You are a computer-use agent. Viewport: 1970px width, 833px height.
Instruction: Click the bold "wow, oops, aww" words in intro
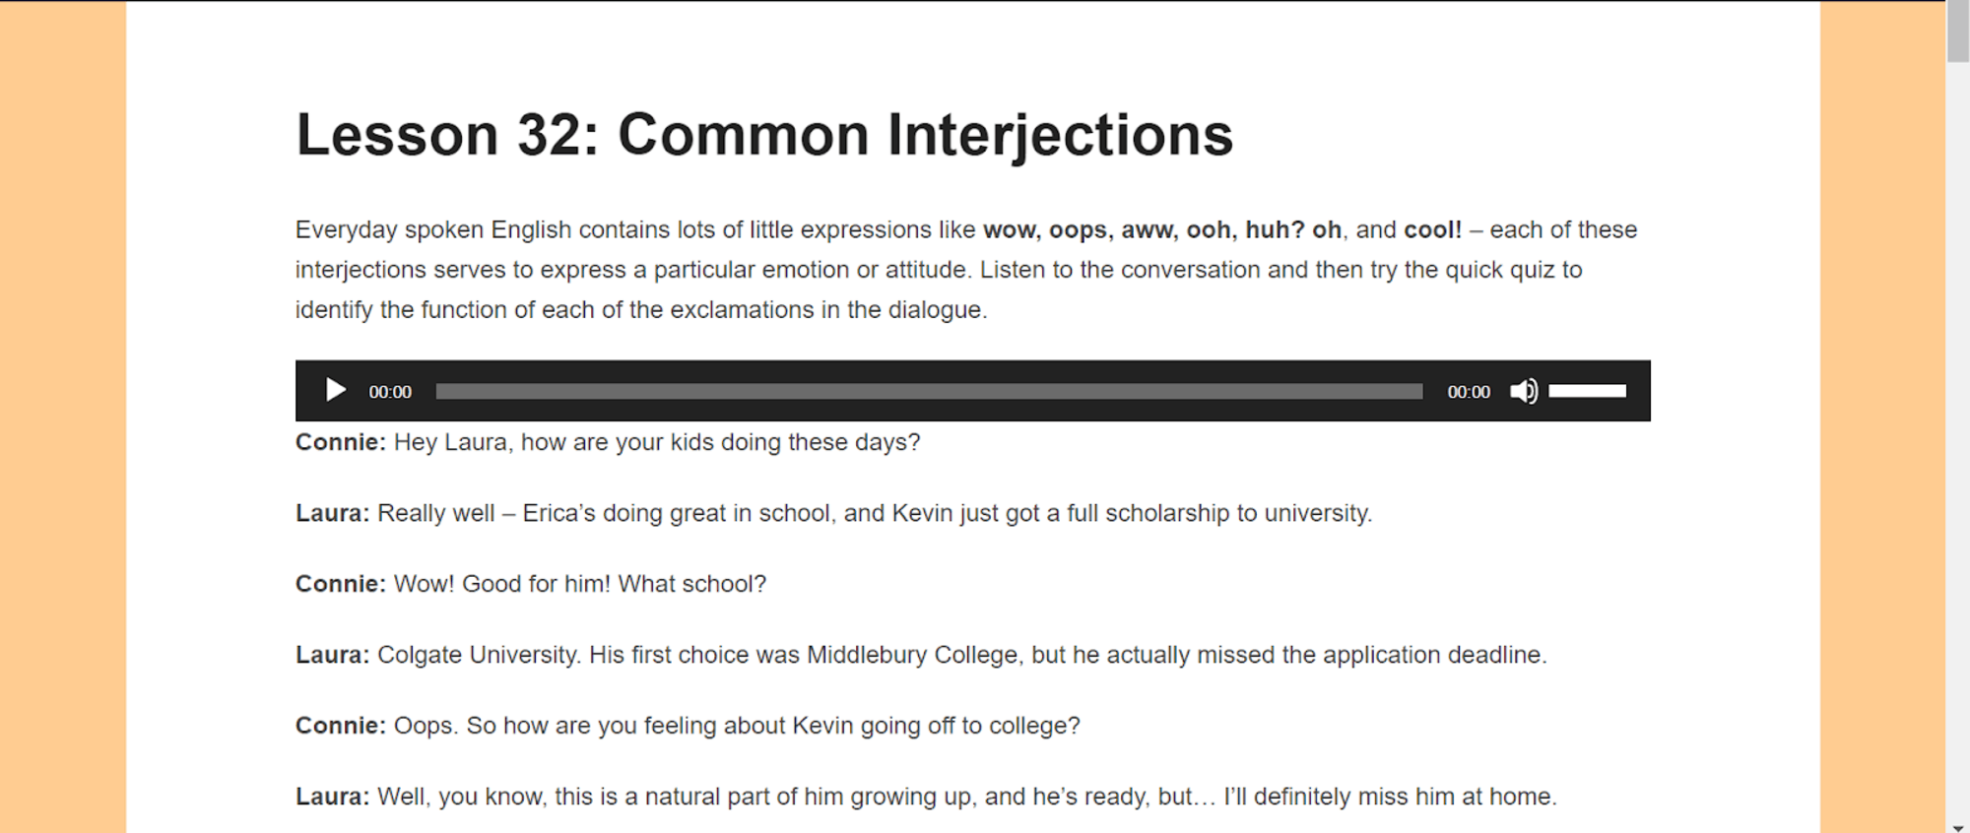pyautogui.click(x=1081, y=229)
